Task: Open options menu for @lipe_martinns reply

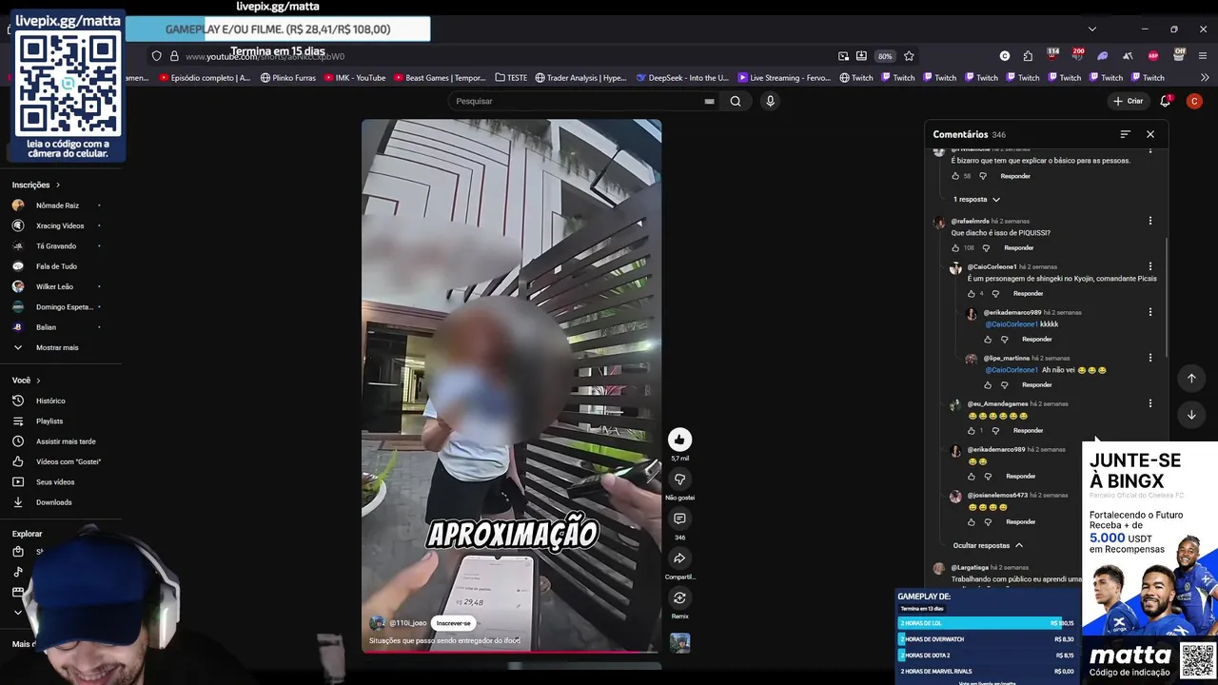Action: tap(1150, 358)
